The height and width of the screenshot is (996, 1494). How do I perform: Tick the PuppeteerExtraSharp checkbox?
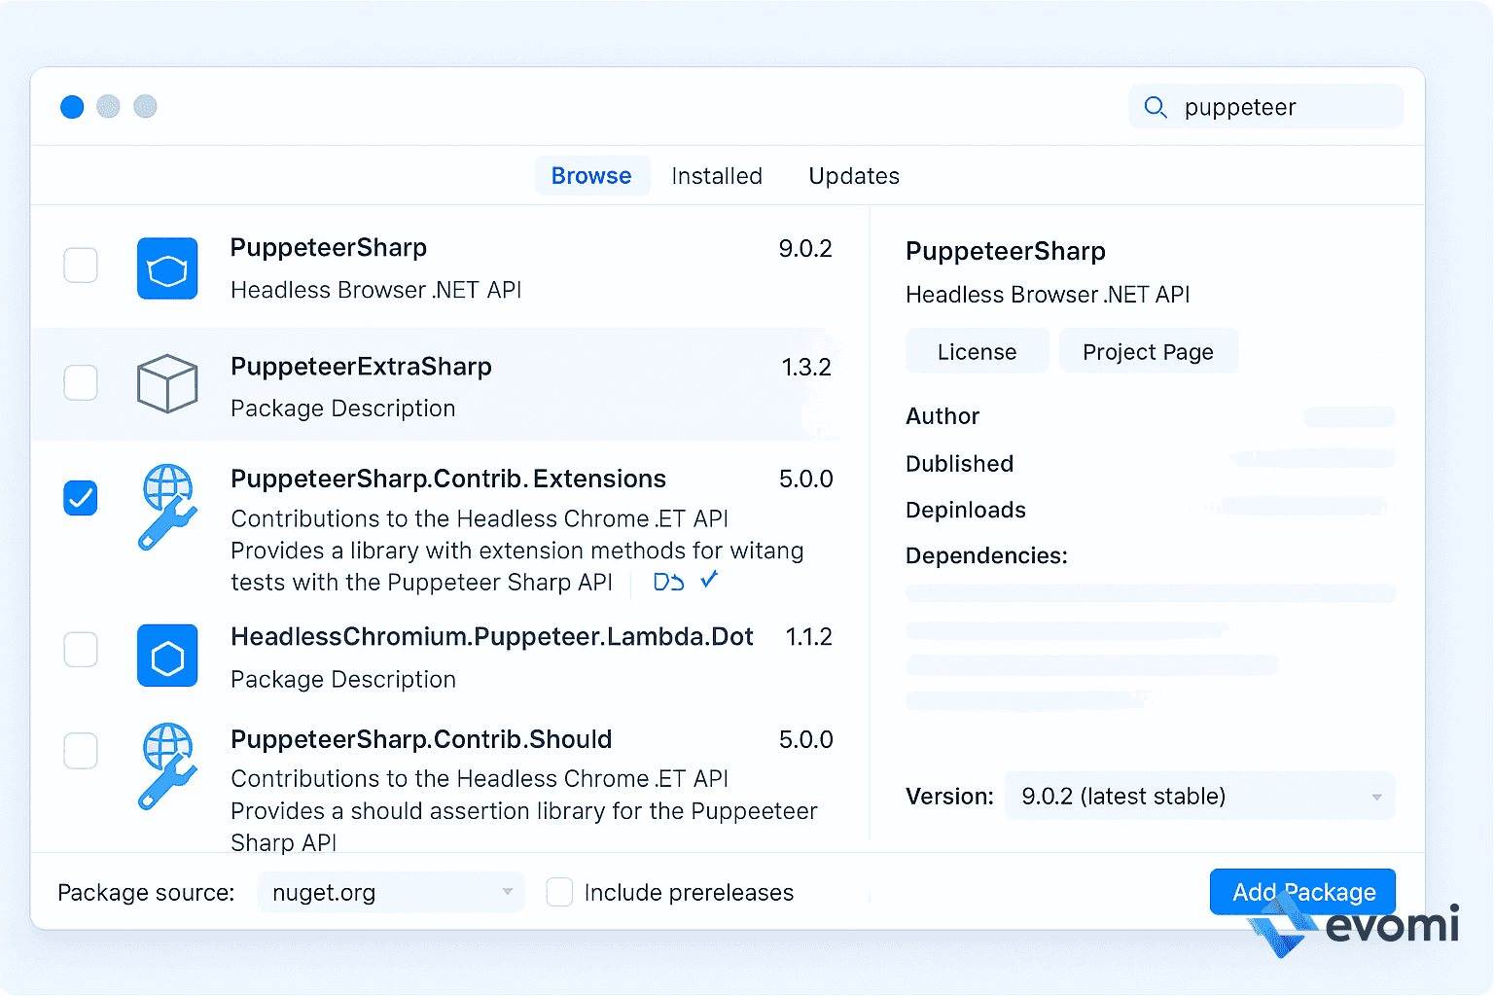[x=81, y=382]
